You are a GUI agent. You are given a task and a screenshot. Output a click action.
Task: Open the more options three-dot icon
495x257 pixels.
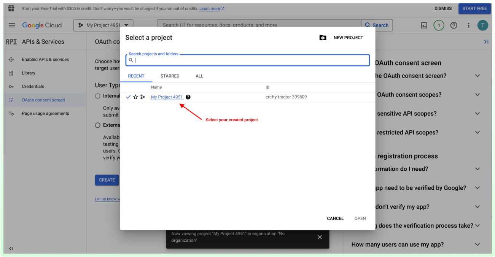468,25
